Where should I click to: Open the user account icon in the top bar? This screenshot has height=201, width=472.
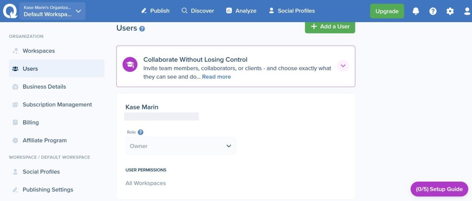point(467,11)
